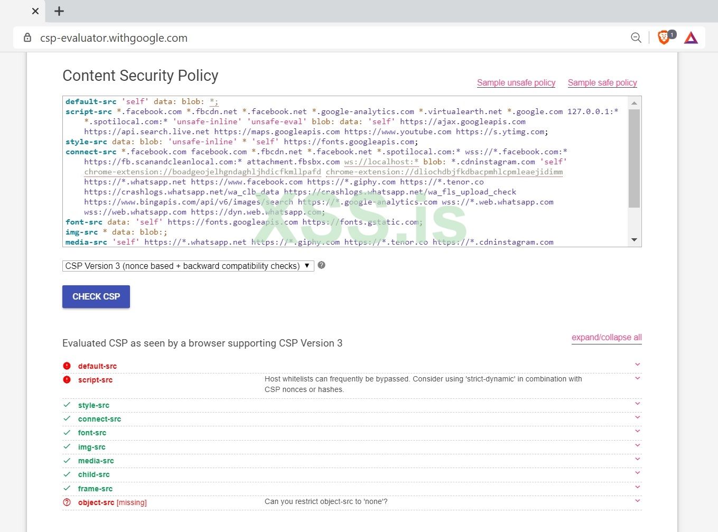
Task: Click the object-src question mark icon
Action: (67, 502)
